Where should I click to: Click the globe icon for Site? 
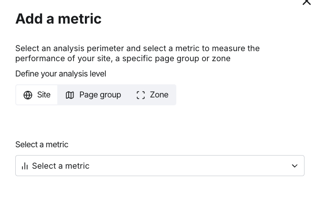click(x=28, y=95)
